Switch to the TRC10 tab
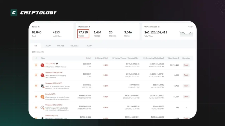 pyautogui.click(x=88, y=46)
